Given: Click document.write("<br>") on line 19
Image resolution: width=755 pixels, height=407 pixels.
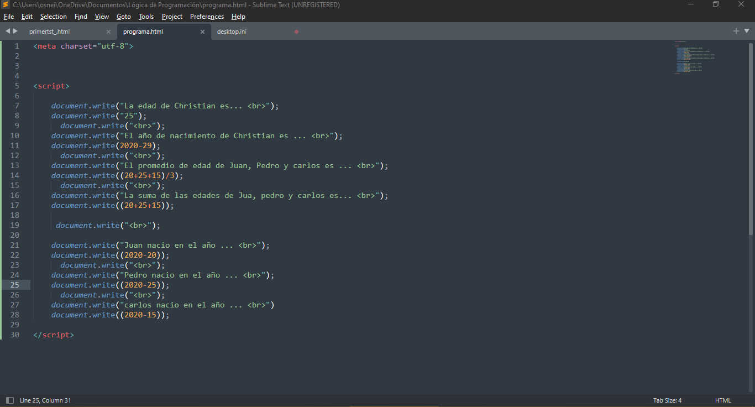Looking at the screenshot, I should pyautogui.click(x=108, y=225).
